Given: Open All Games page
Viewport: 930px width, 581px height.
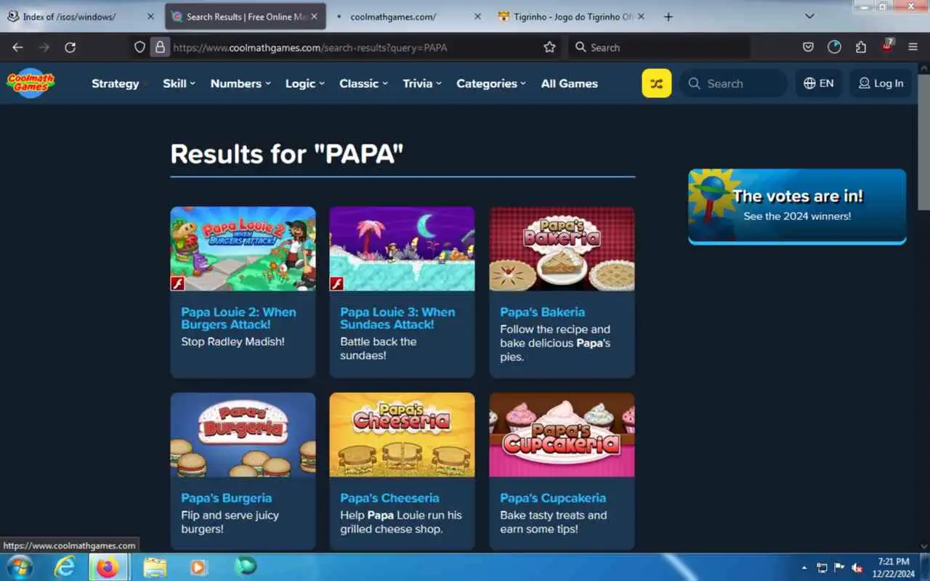Looking at the screenshot, I should [569, 84].
